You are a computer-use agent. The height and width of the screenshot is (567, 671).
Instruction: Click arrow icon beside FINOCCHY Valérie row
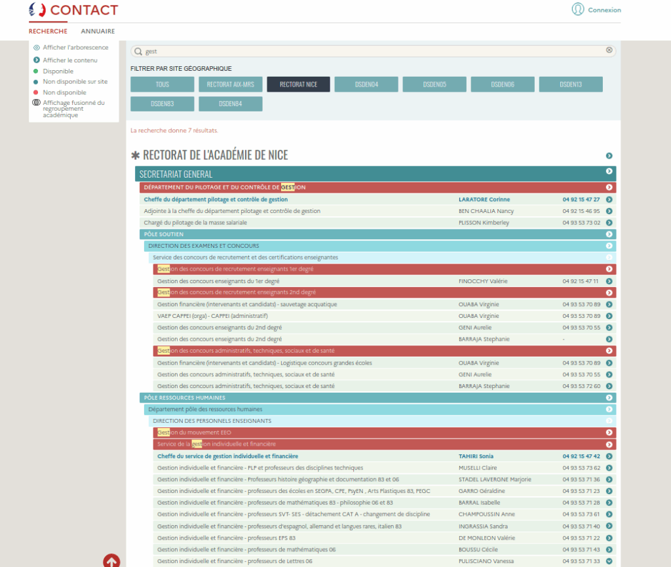[x=609, y=281]
